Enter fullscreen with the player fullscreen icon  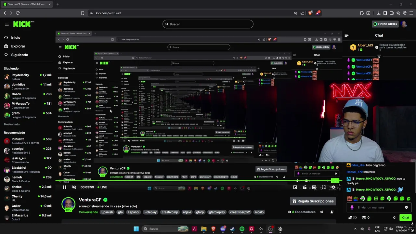point(324,188)
